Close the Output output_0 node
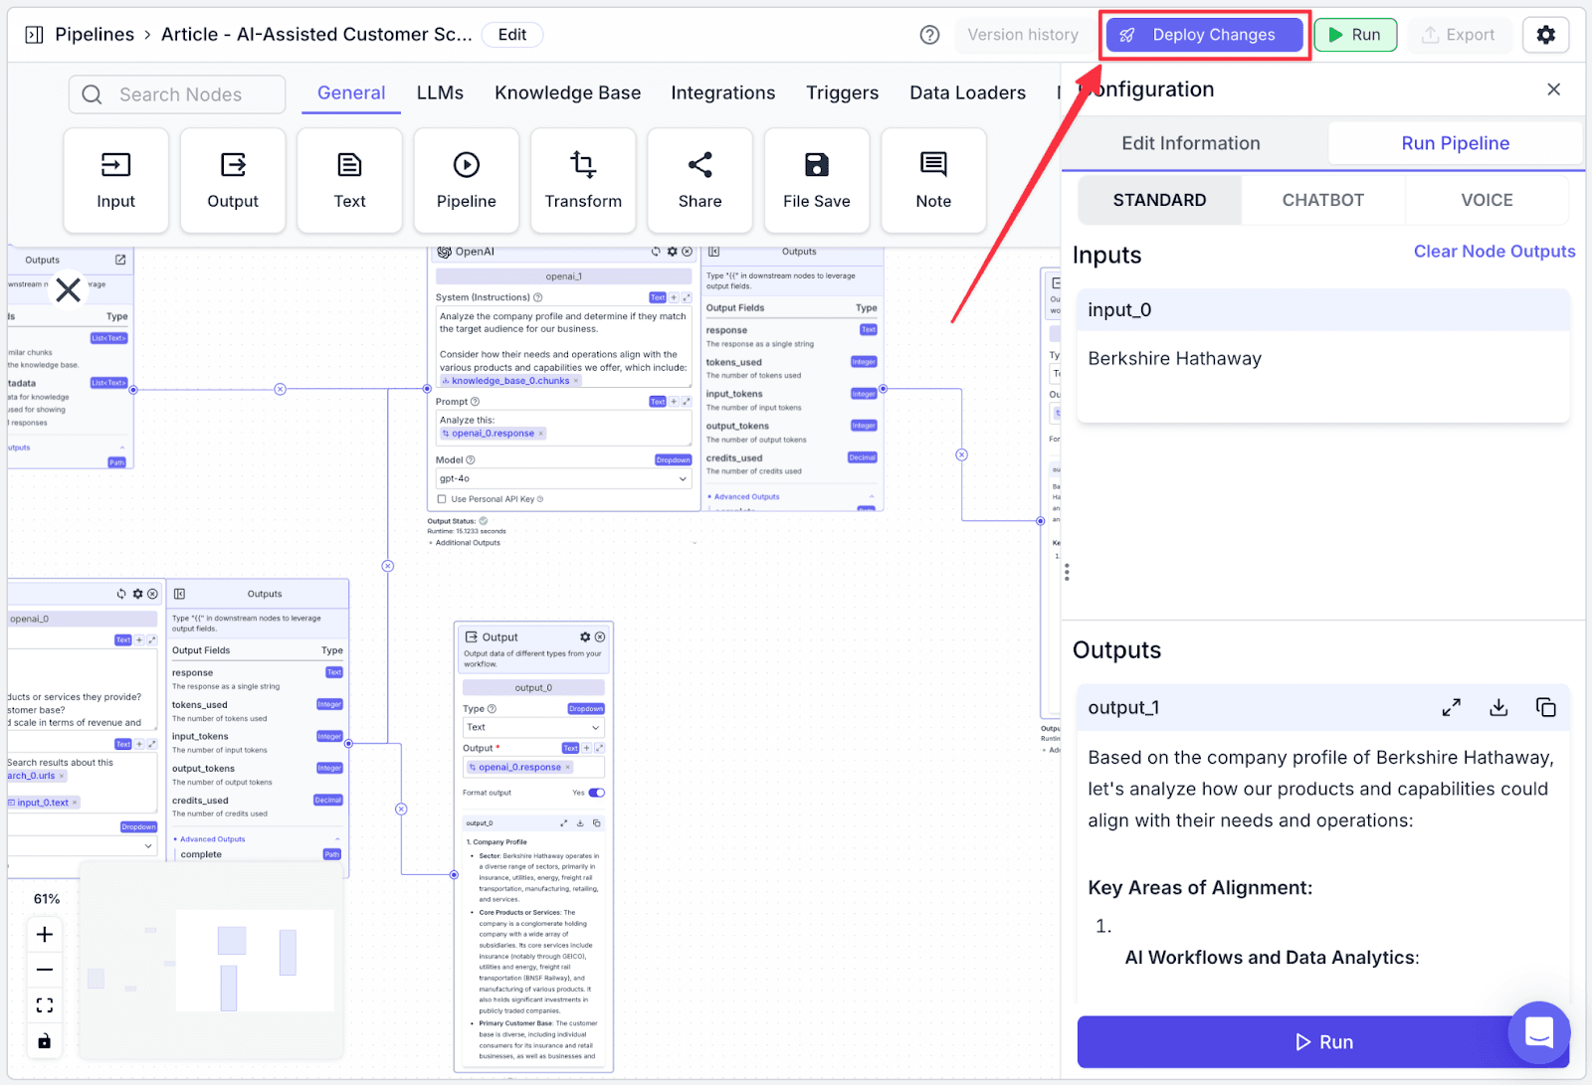The height and width of the screenshot is (1085, 1592). (x=600, y=636)
